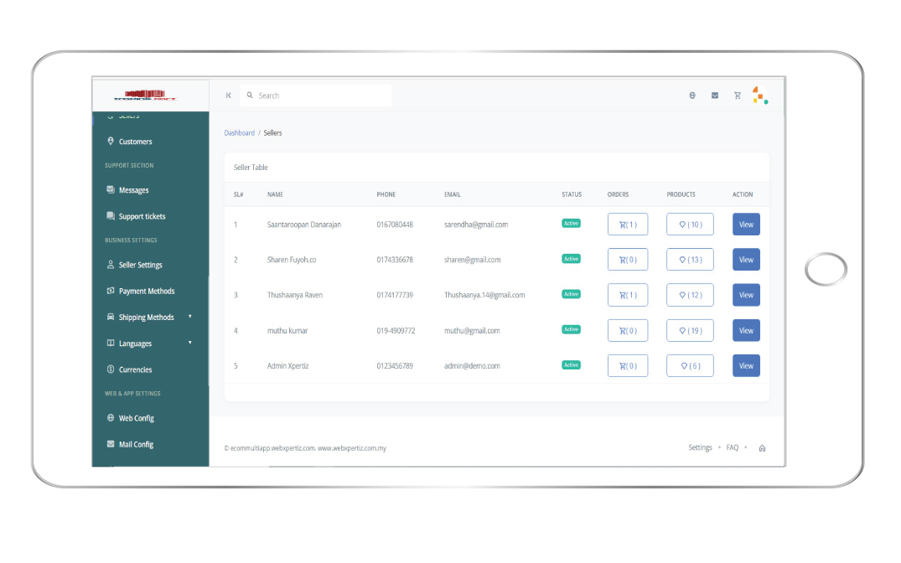
Task: Click the Search input field
Action: 318,96
